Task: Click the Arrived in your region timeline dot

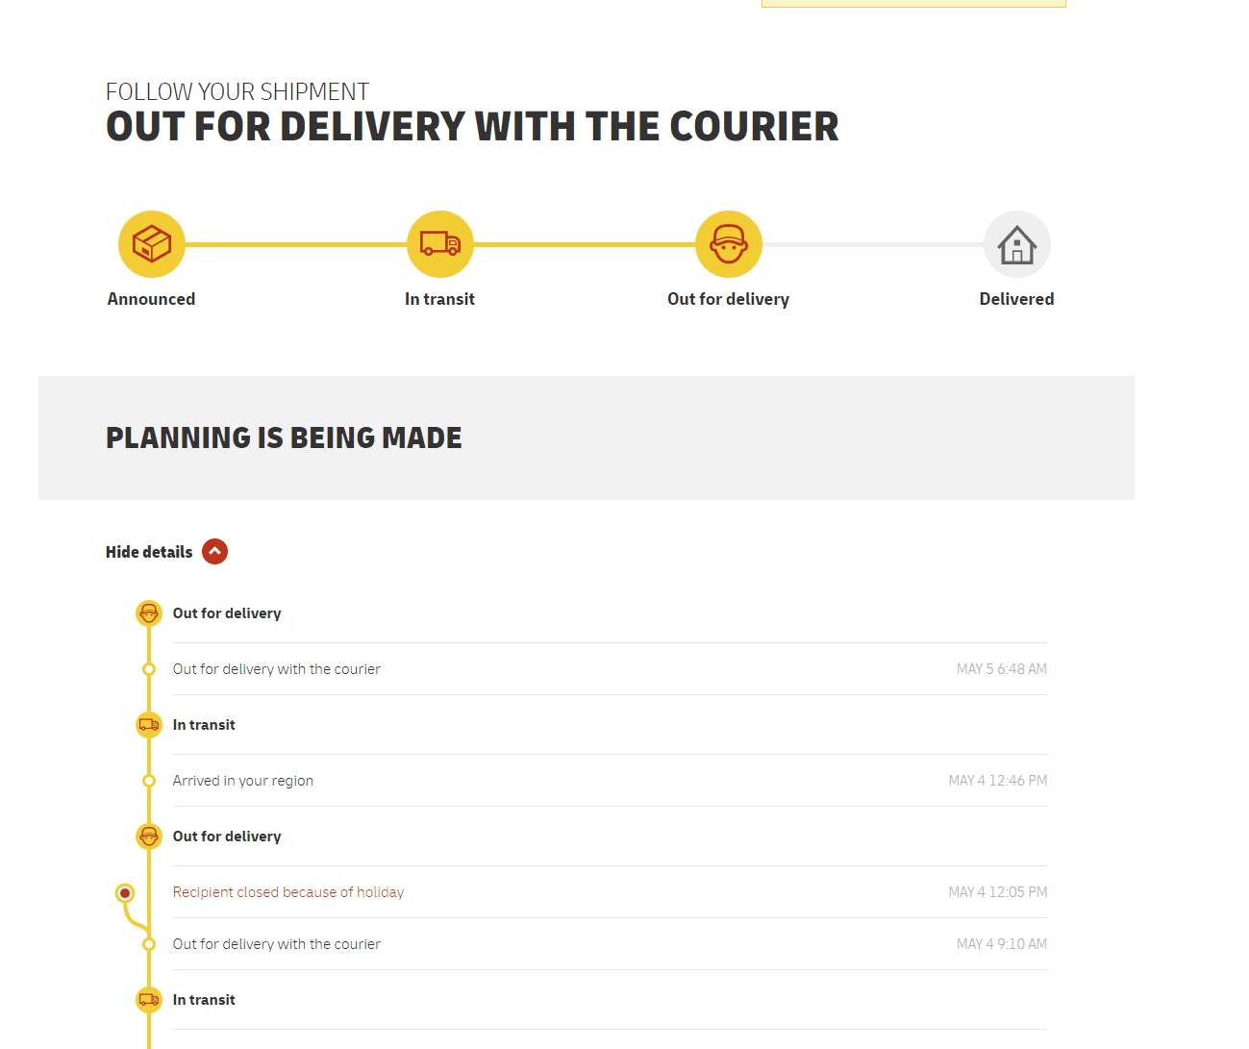Action: coord(149,781)
